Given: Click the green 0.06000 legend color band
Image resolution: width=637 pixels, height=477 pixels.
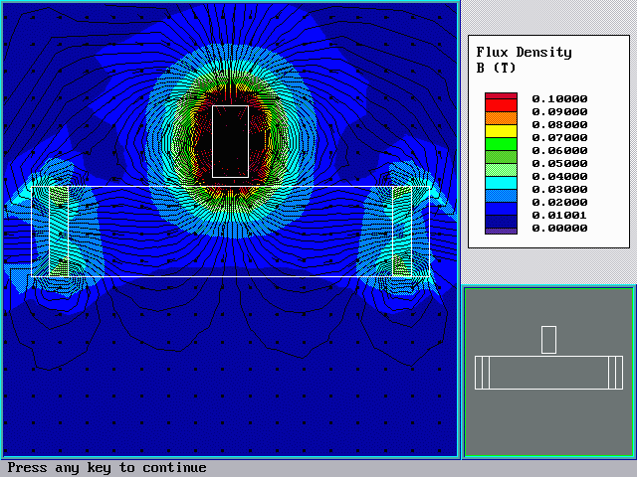Looking at the screenshot, I should [x=501, y=144].
